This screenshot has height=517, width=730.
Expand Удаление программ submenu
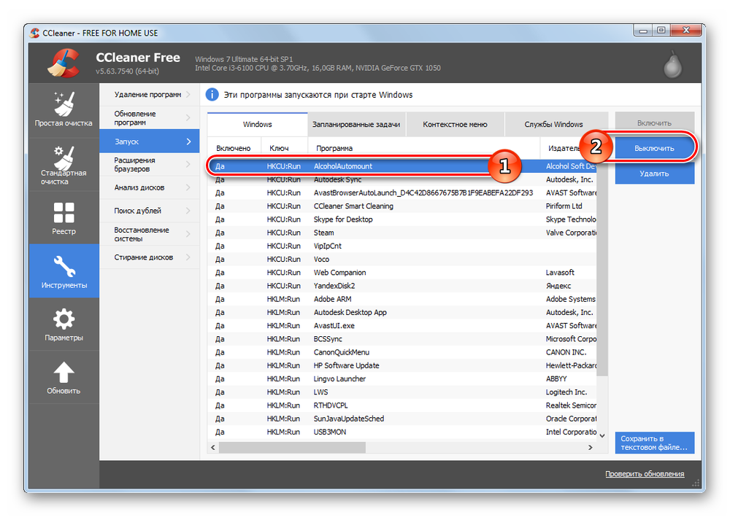(x=149, y=95)
